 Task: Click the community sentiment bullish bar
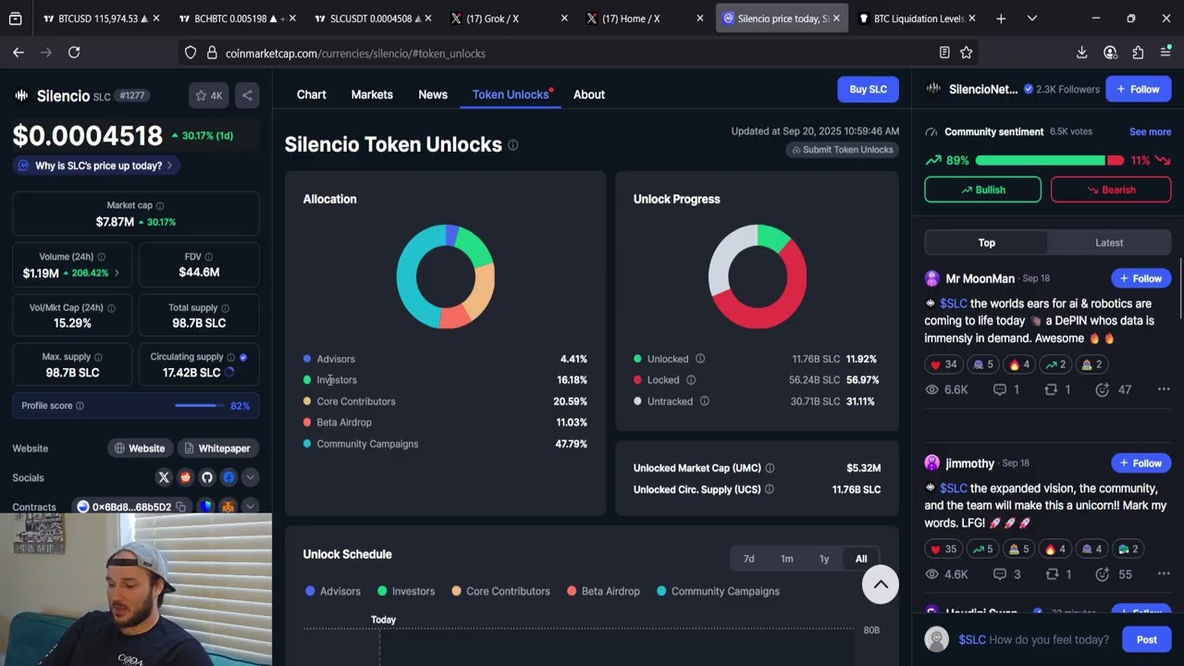pyautogui.click(x=1040, y=160)
